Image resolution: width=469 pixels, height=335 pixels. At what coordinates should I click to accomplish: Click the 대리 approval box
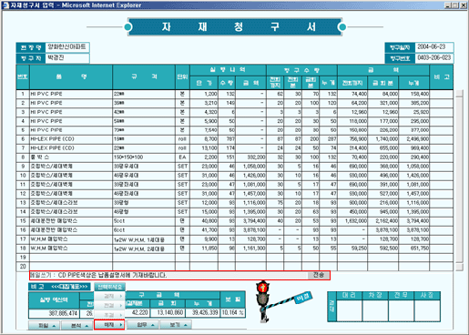click(350, 310)
